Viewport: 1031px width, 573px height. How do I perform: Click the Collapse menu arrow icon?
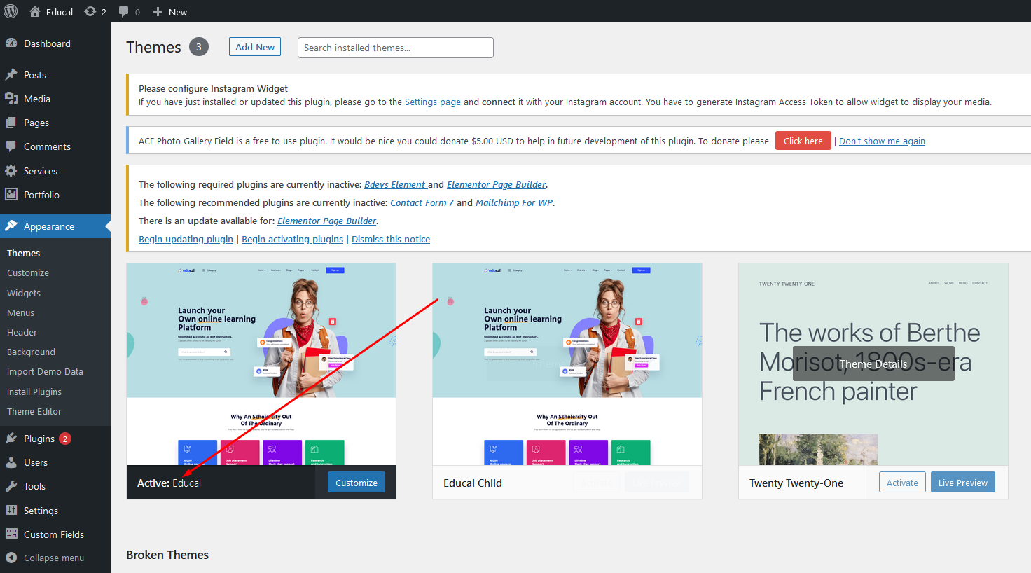click(11, 558)
